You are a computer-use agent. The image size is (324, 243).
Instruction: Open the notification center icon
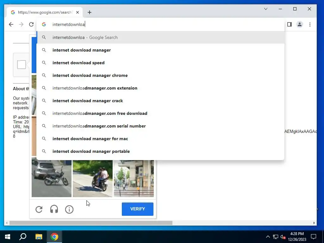pyautogui.click(x=314, y=237)
